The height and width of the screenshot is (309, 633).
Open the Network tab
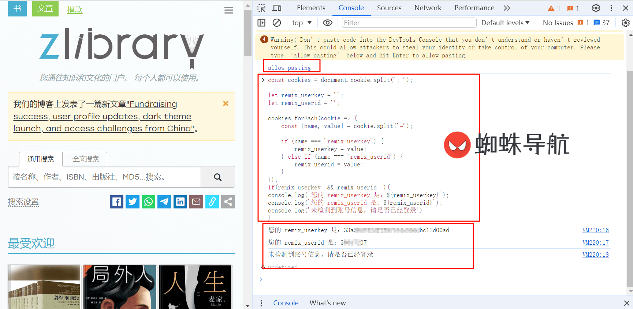[x=428, y=8]
